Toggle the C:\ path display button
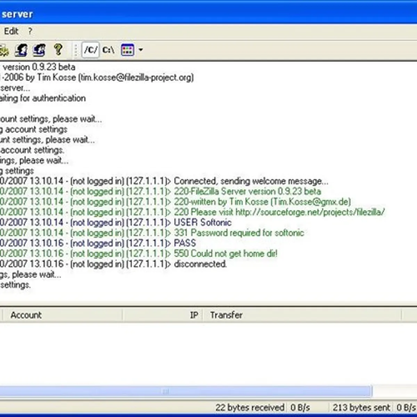417x417 pixels. point(108,50)
